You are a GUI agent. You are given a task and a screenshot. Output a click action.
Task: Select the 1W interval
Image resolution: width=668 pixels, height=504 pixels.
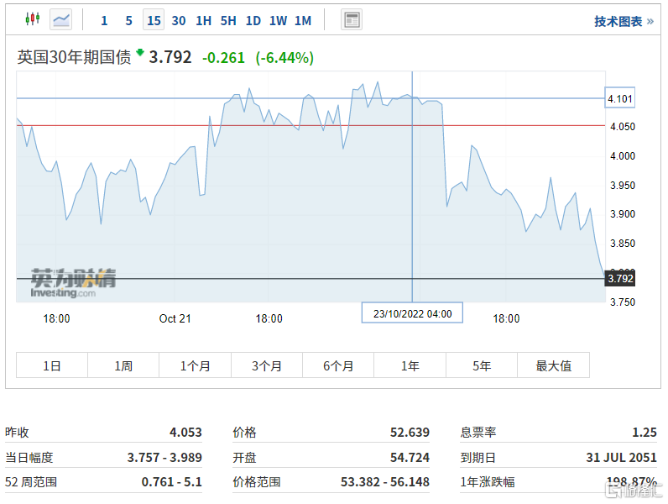[278, 20]
